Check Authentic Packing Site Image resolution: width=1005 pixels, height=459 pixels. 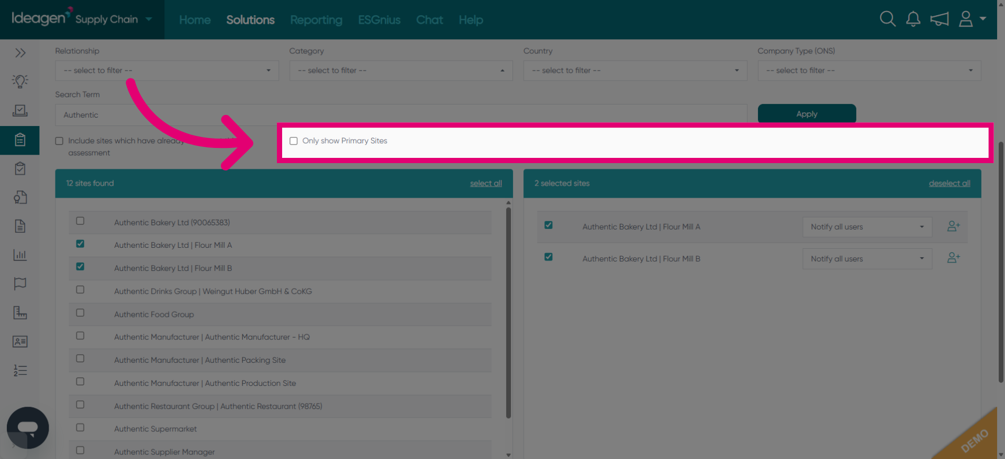tap(80, 359)
